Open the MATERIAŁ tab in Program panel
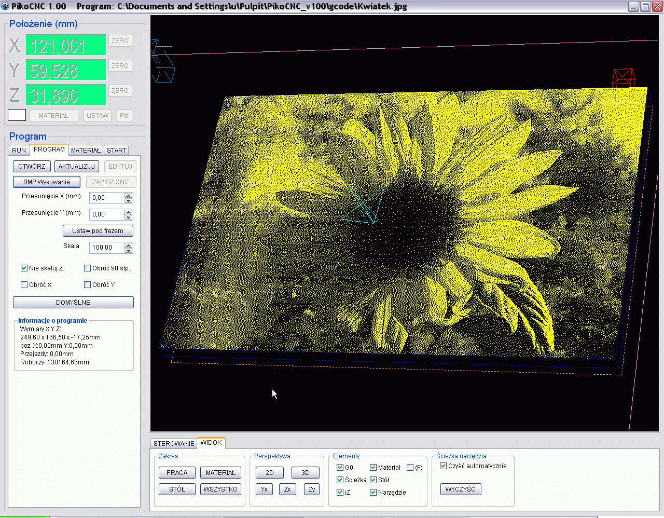Viewport: 664px width, 518px height. pos(86,150)
